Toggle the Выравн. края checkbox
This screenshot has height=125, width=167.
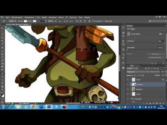pyautogui.click(x=104, y=21)
